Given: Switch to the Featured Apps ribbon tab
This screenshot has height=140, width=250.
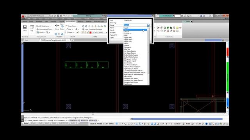Looking at the screenshot, I should coord(99,21).
